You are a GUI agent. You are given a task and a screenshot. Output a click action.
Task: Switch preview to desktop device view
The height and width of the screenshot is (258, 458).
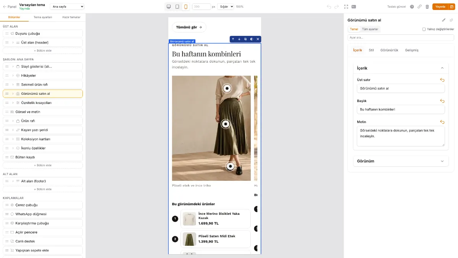click(169, 6)
